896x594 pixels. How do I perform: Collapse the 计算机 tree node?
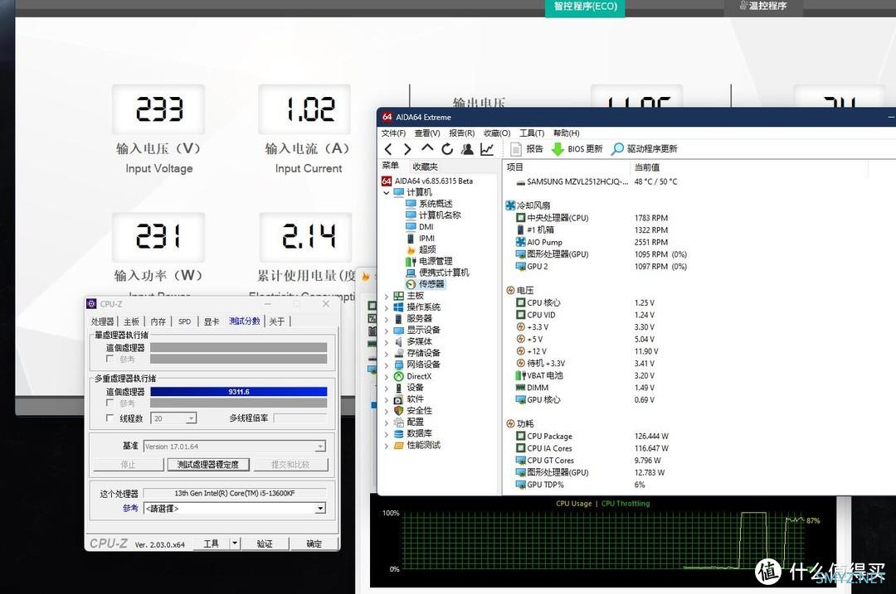[387, 193]
